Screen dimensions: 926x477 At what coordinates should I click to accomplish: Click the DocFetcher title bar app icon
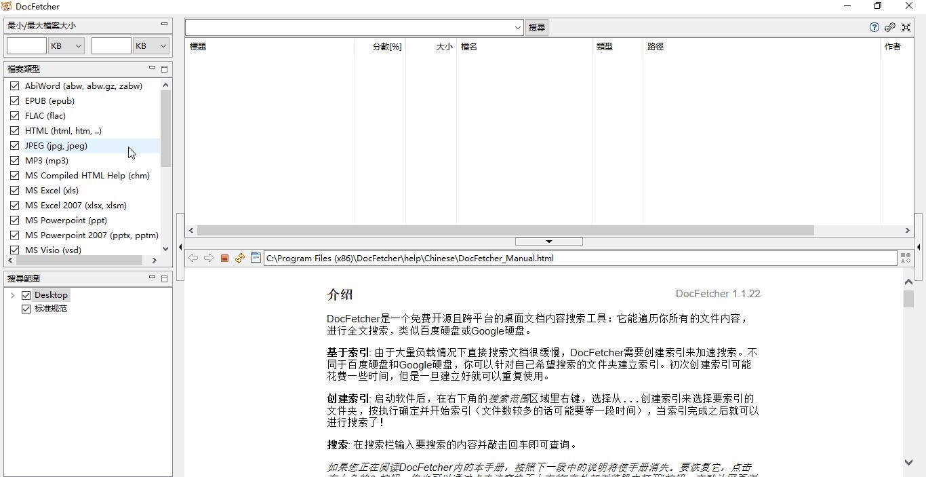point(7,6)
